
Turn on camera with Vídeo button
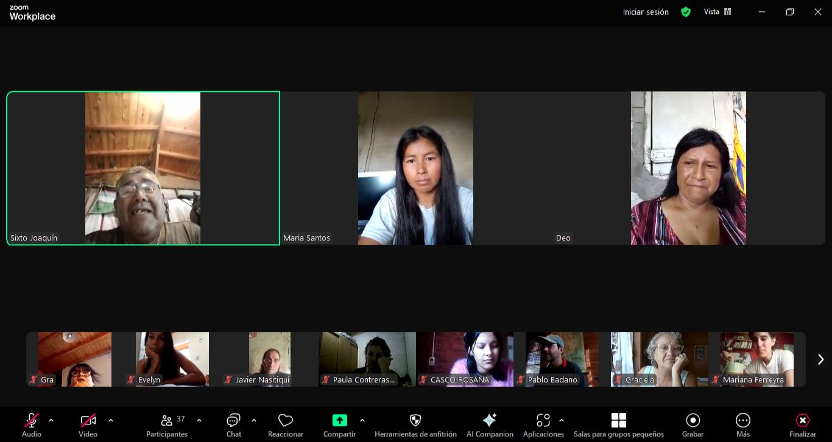88,421
